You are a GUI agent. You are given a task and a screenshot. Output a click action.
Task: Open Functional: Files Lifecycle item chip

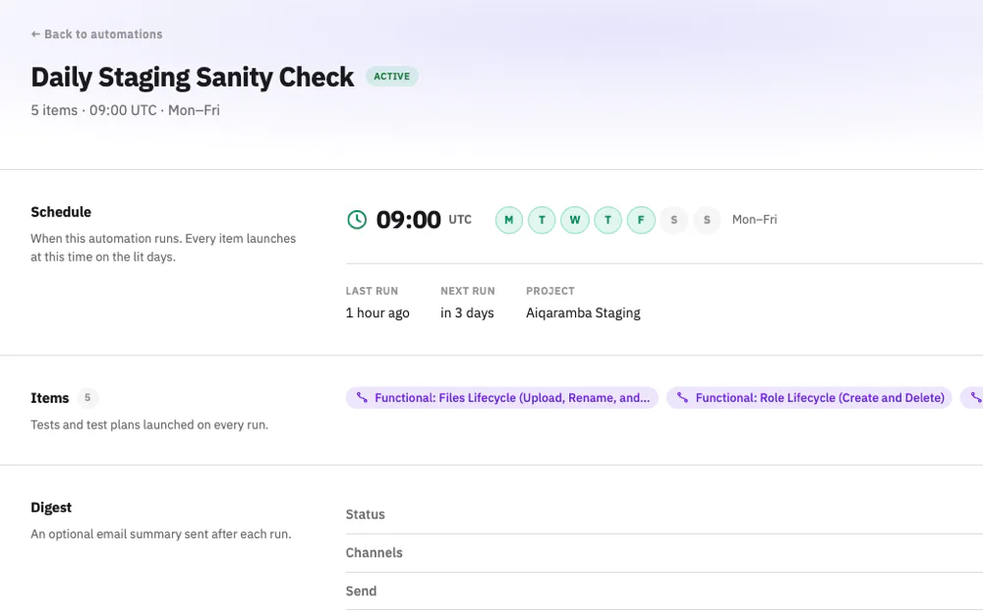502,398
